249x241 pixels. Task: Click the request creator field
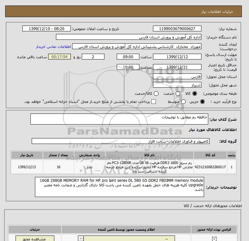click(x=137, y=47)
